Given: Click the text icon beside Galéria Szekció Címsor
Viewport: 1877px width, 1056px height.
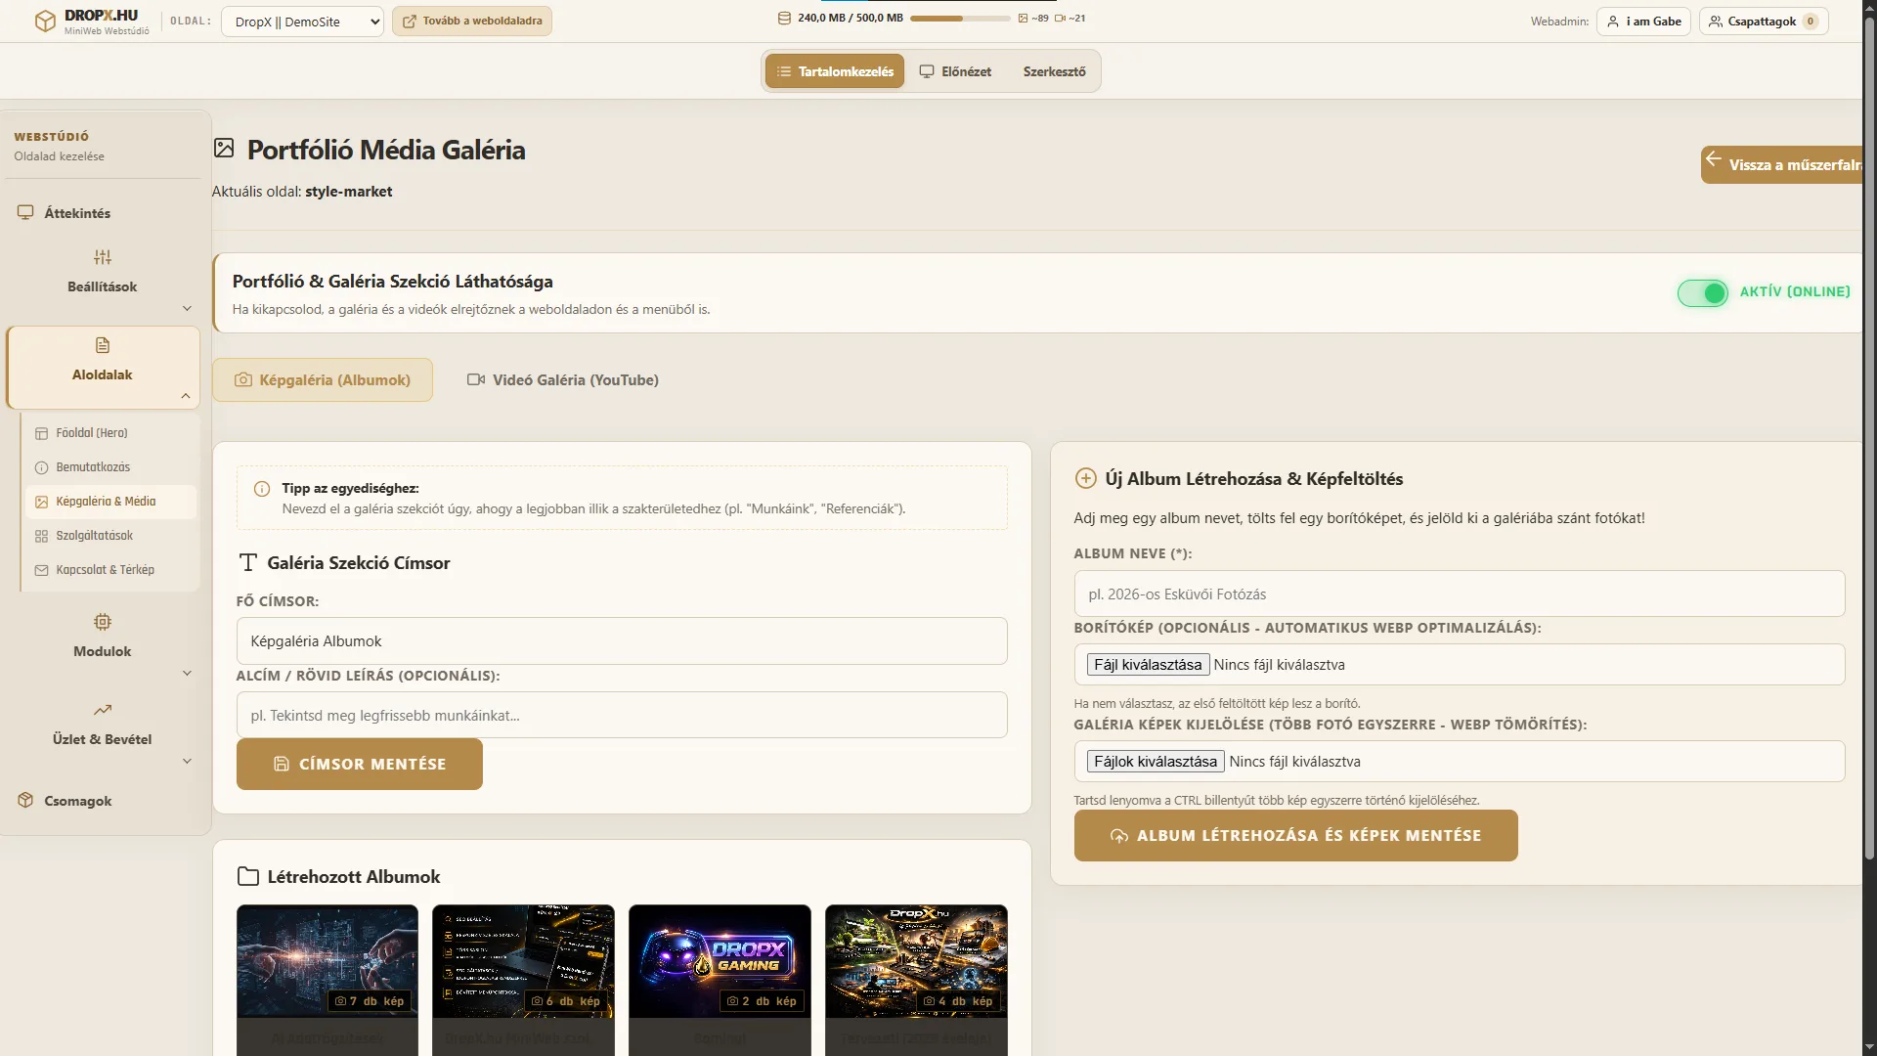Looking at the screenshot, I should coord(248,562).
